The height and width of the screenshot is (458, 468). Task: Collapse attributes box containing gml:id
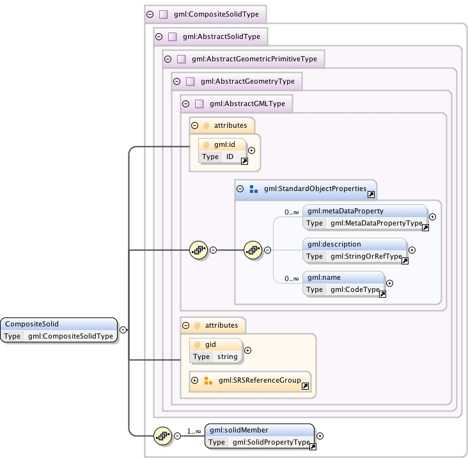tap(195, 126)
